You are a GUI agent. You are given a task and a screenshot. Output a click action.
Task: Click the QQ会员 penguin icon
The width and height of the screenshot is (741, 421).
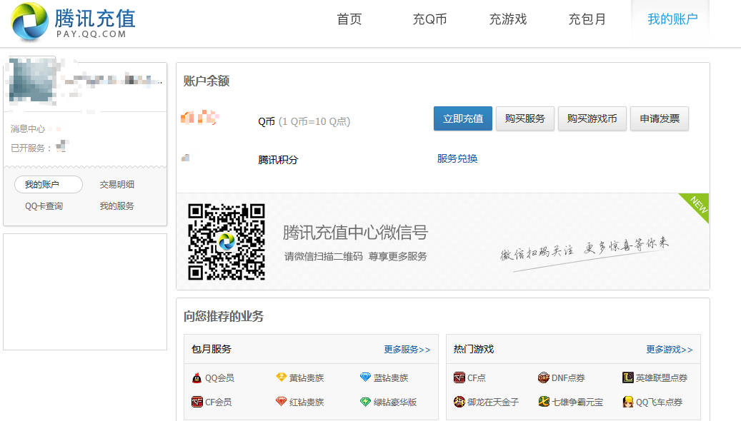pos(197,377)
